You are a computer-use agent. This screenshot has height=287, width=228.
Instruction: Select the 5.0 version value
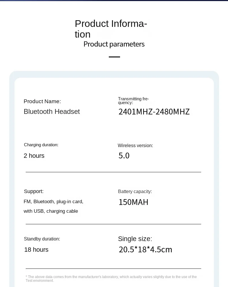[x=124, y=156]
